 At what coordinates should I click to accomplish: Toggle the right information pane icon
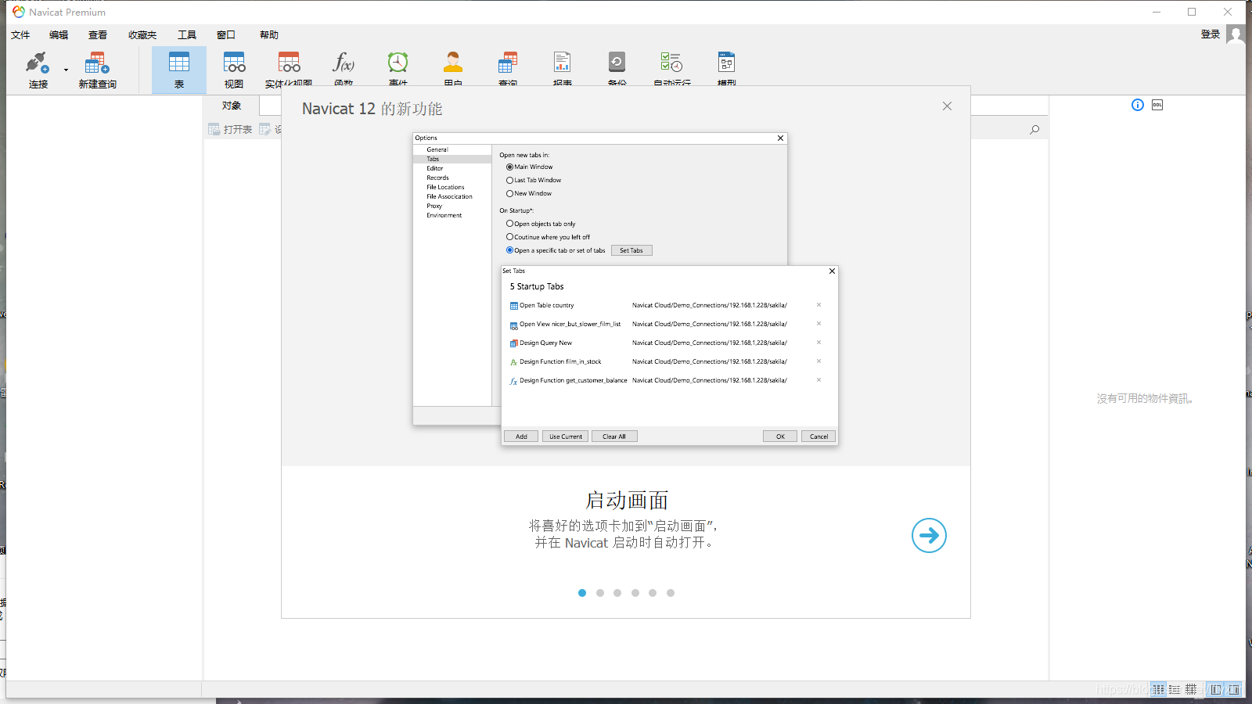(x=1234, y=689)
